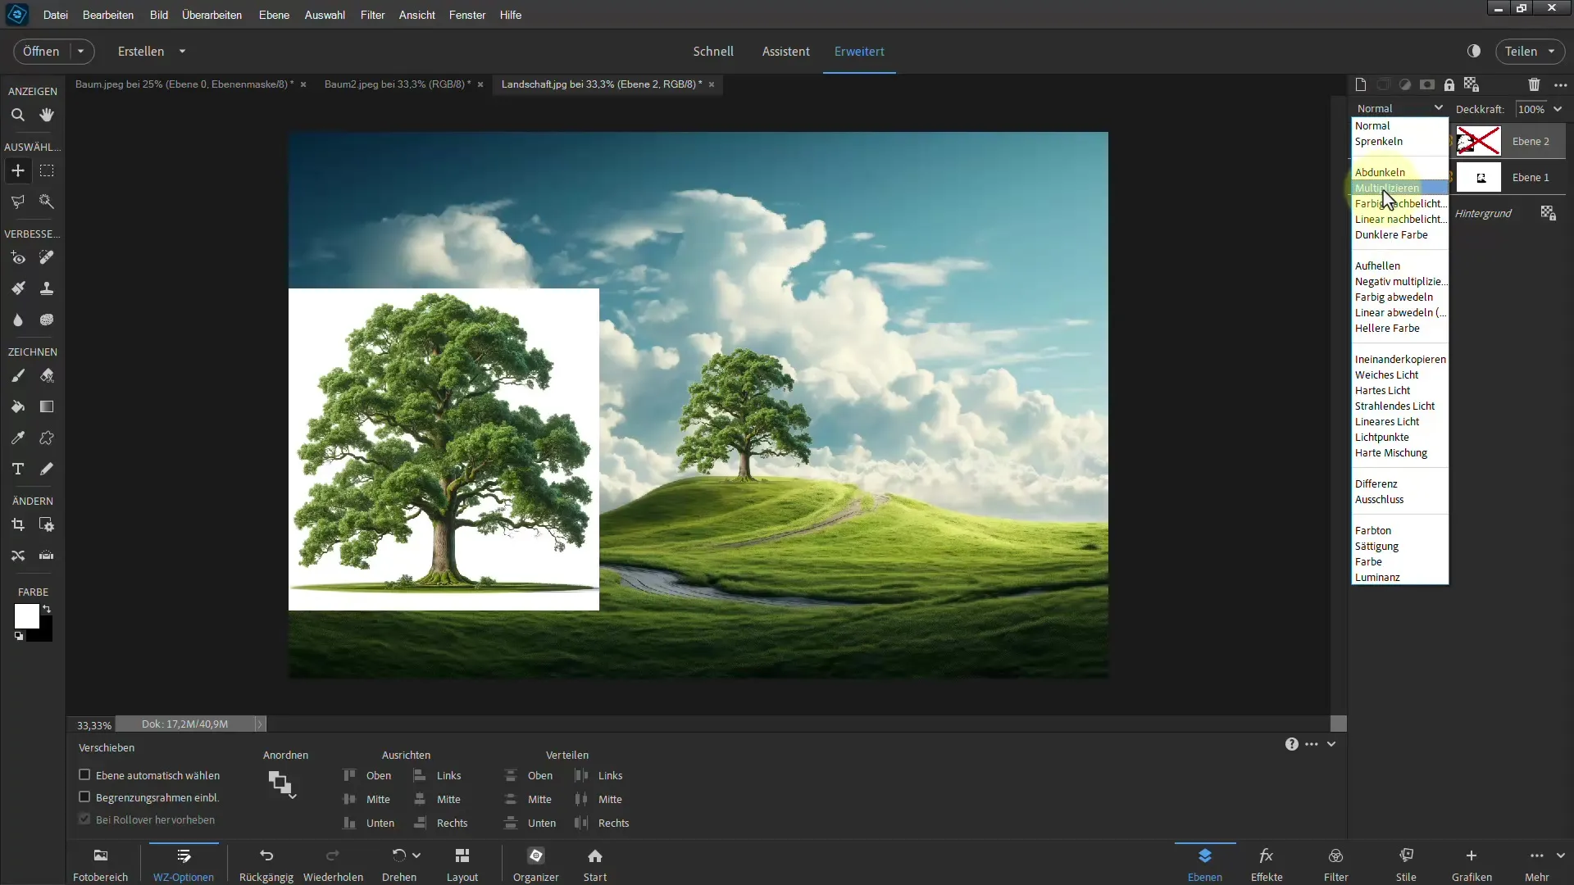Click the lock all pixels icon
1574x885 pixels.
[1449, 84]
